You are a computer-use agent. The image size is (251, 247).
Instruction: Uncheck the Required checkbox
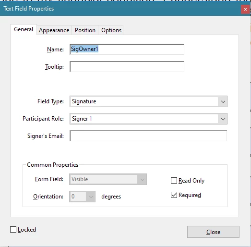174,195
